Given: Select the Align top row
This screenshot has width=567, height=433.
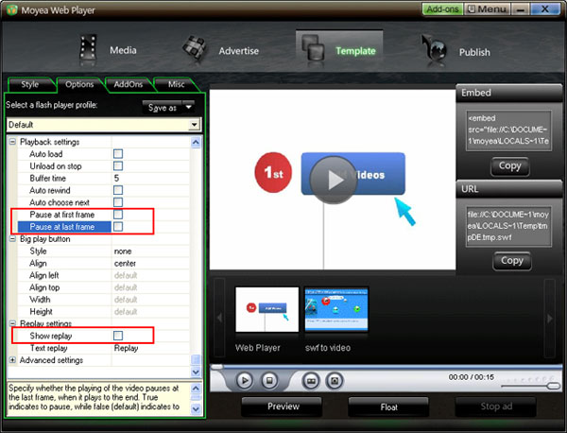Looking at the screenshot, I should point(103,287).
